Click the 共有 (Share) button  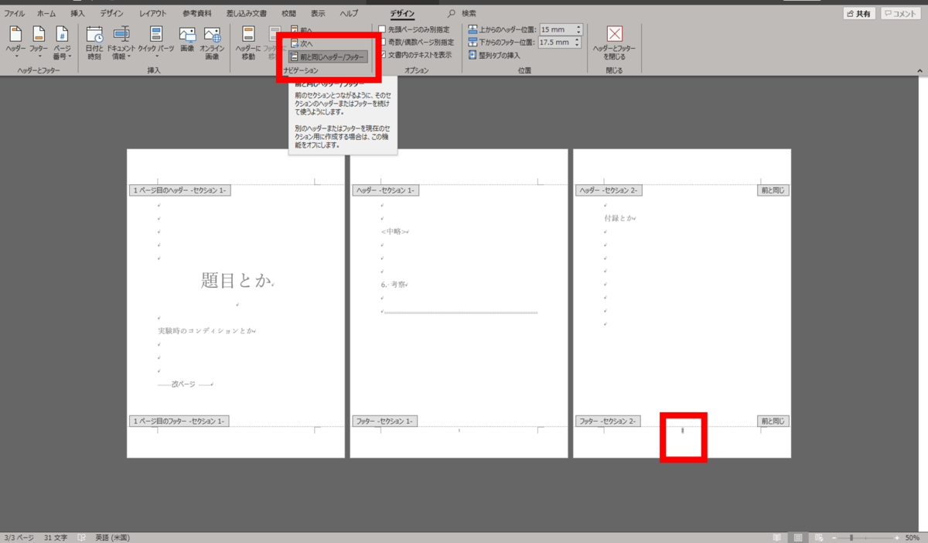[x=861, y=13]
